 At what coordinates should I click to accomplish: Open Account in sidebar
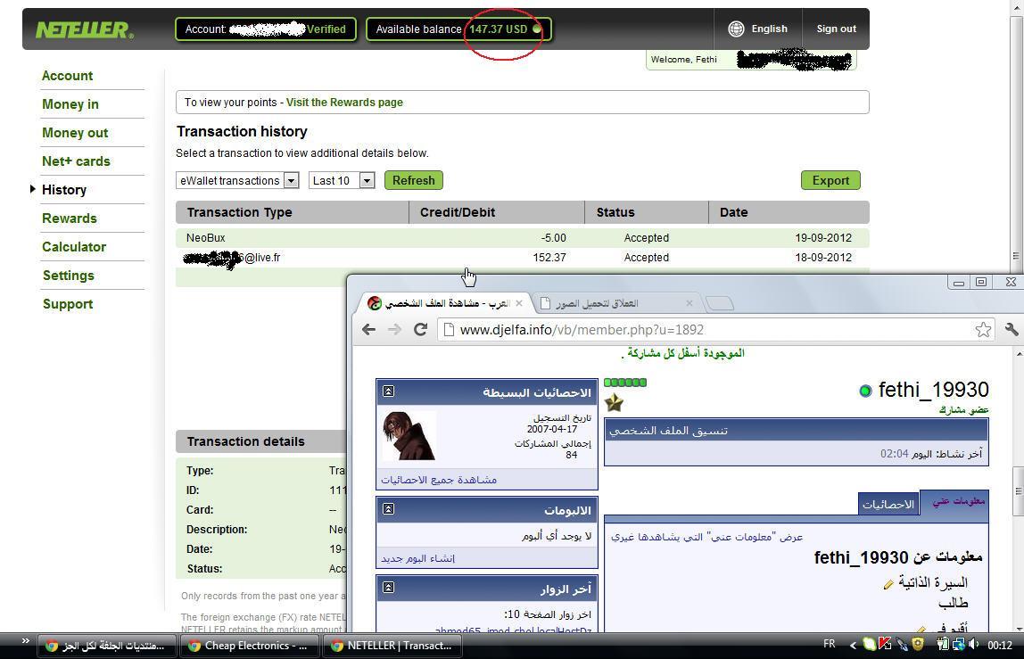[67, 76]
